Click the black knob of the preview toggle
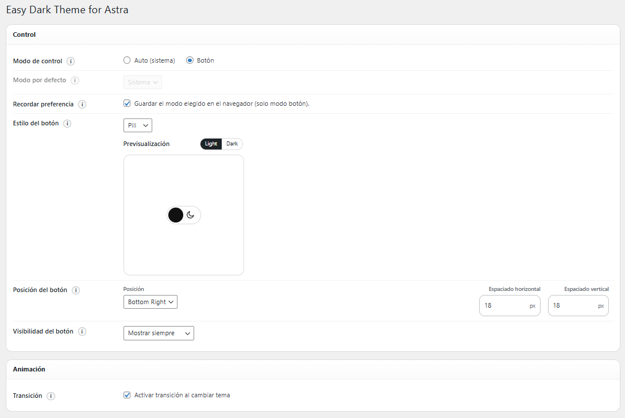This screenshot has height=418, width=625. pos(176,215)
